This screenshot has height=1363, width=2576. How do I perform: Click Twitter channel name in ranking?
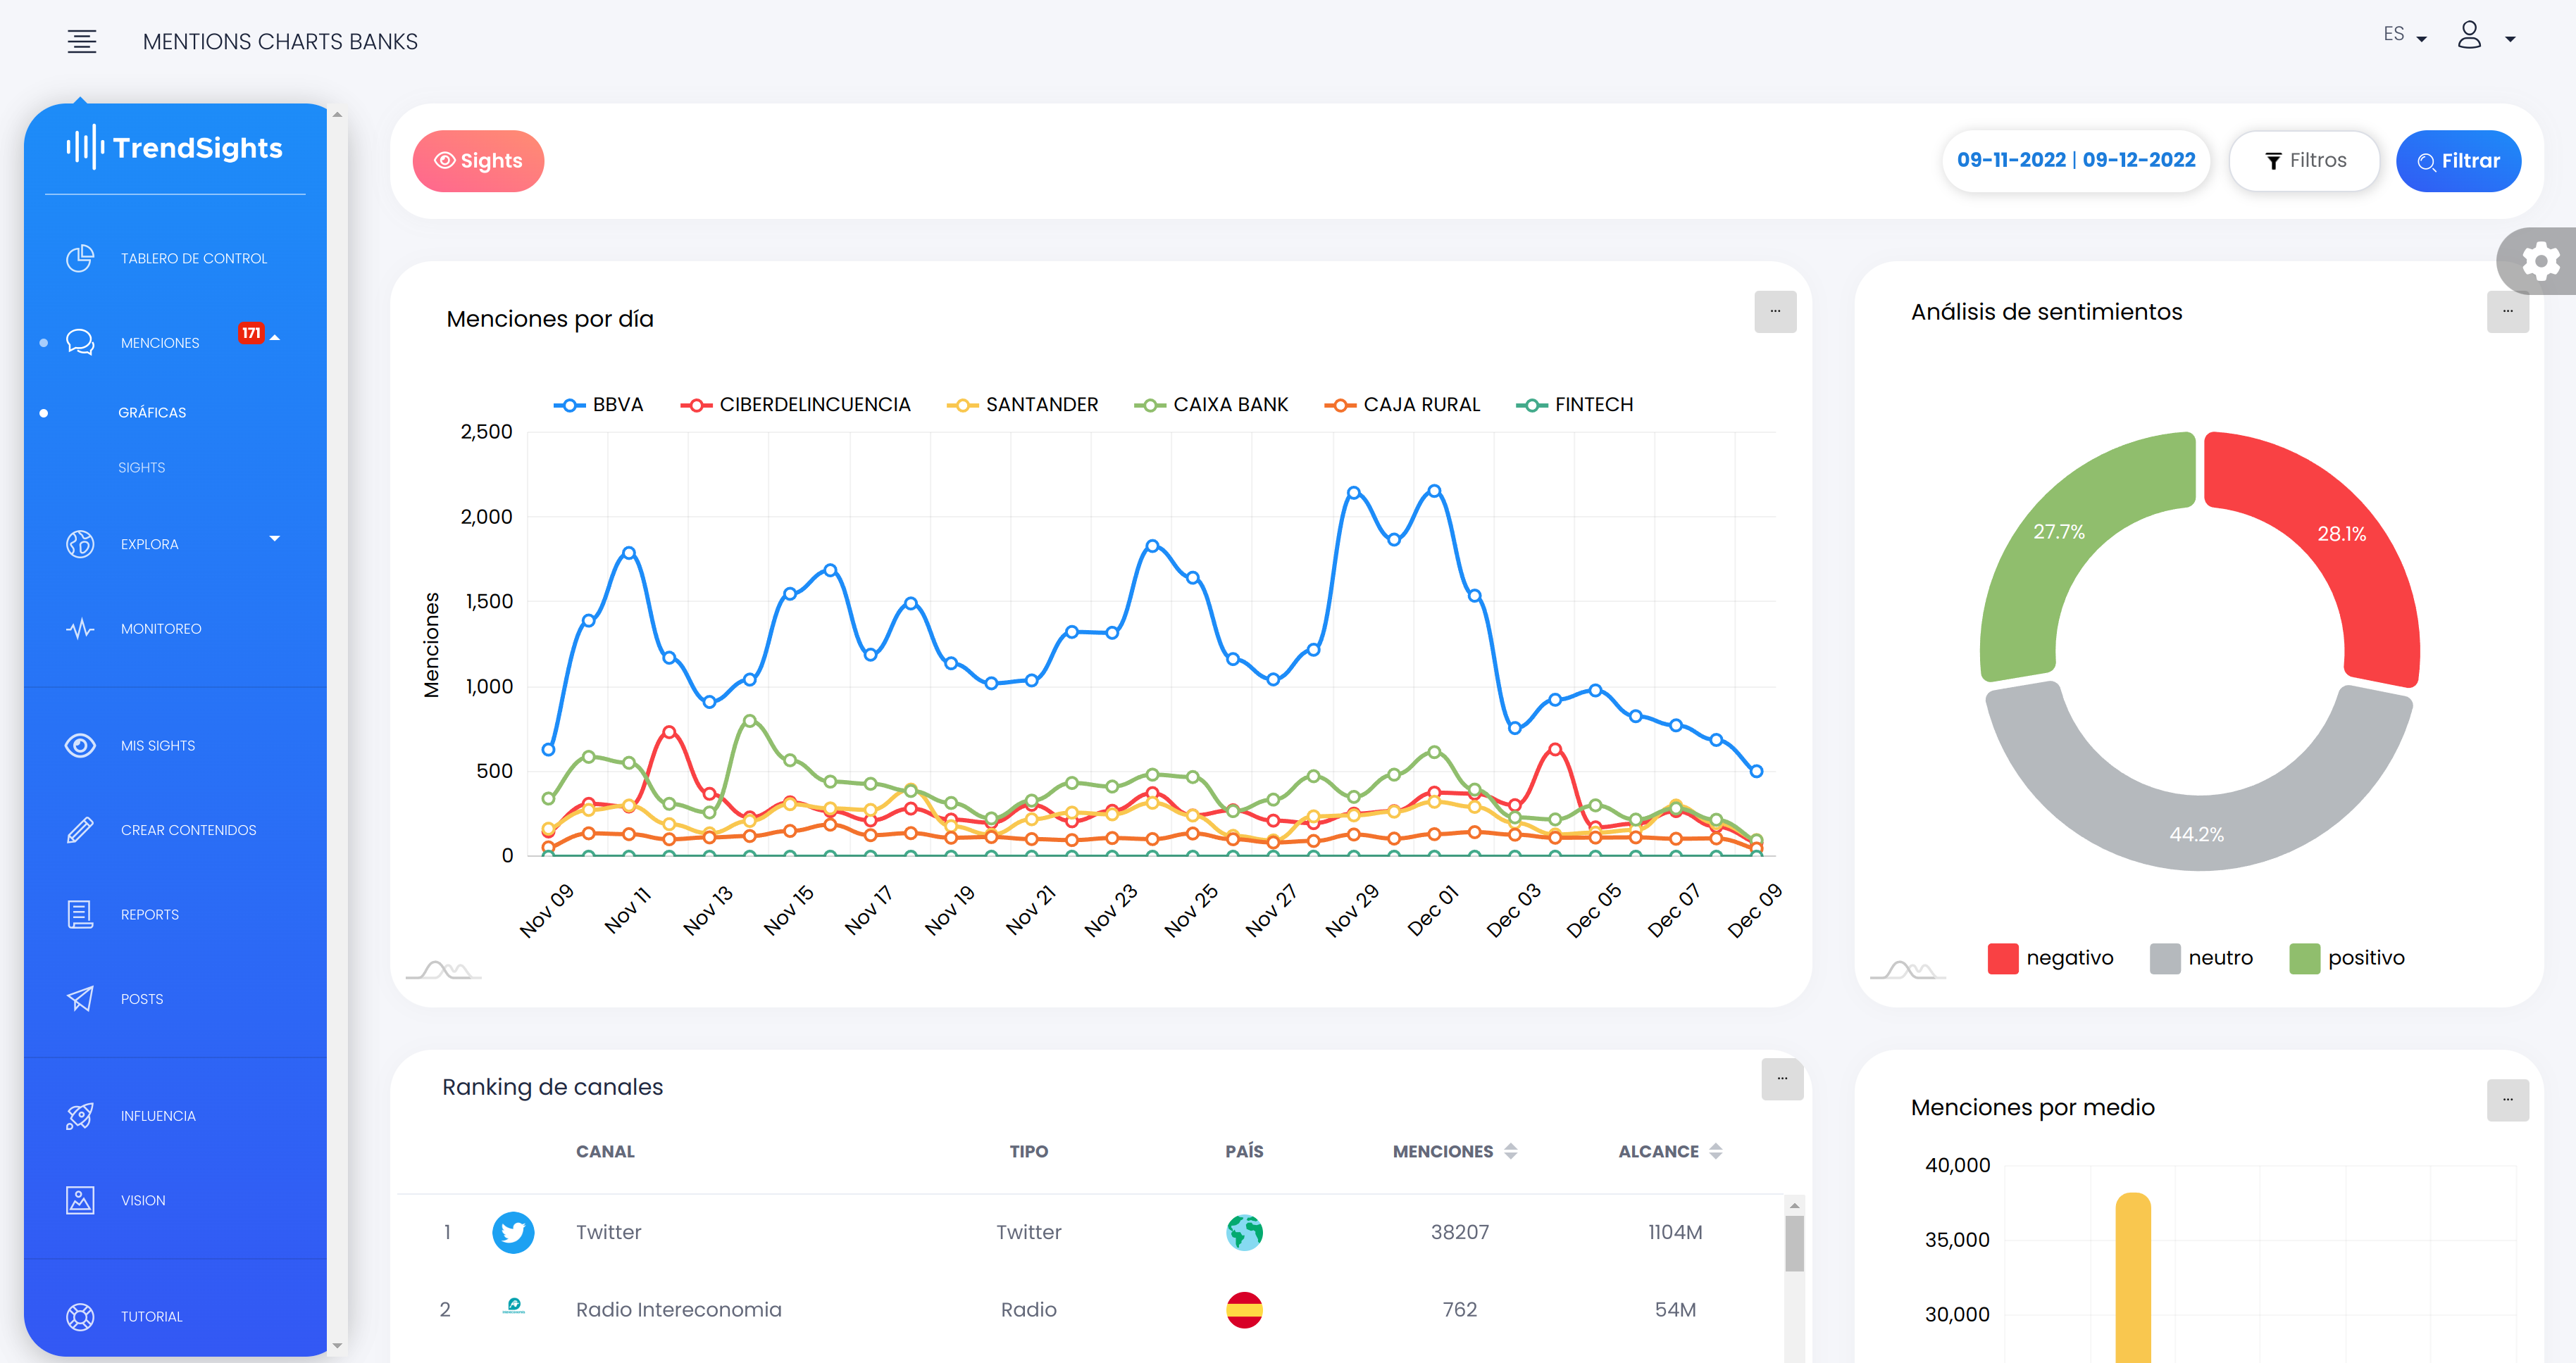tap(608, 1232)
